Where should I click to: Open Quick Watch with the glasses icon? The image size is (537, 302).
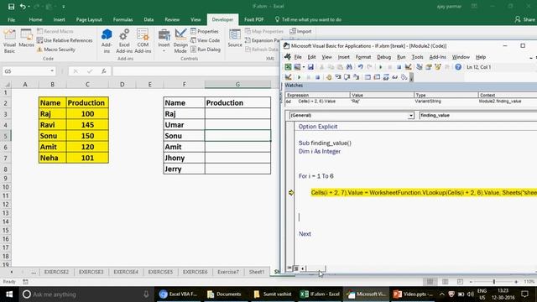[x=395, y=77]
